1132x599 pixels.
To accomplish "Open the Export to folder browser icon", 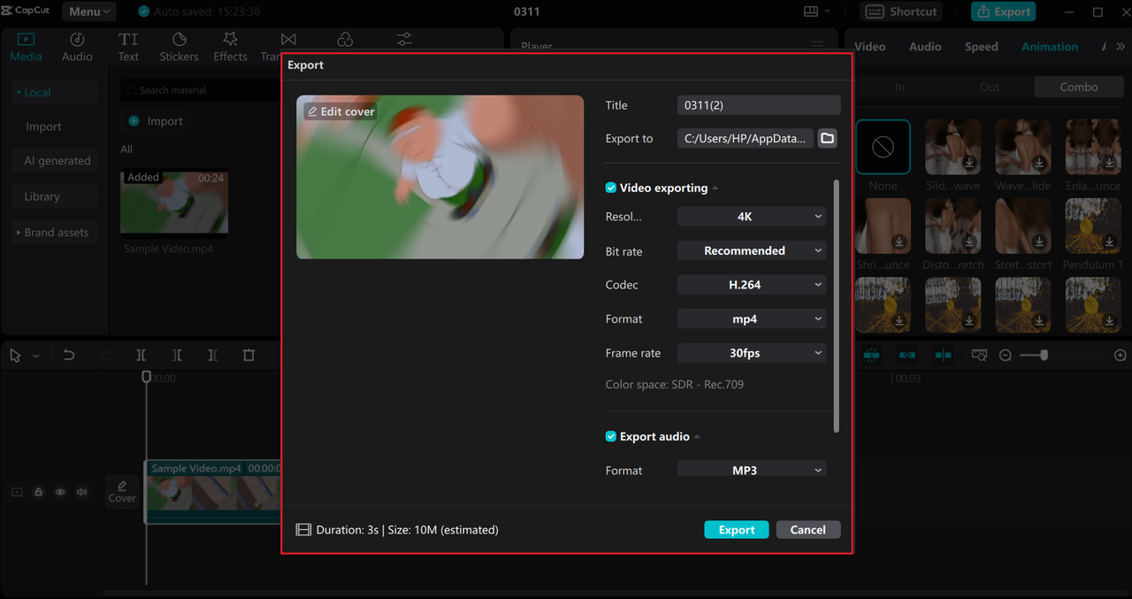I will 827,138.
